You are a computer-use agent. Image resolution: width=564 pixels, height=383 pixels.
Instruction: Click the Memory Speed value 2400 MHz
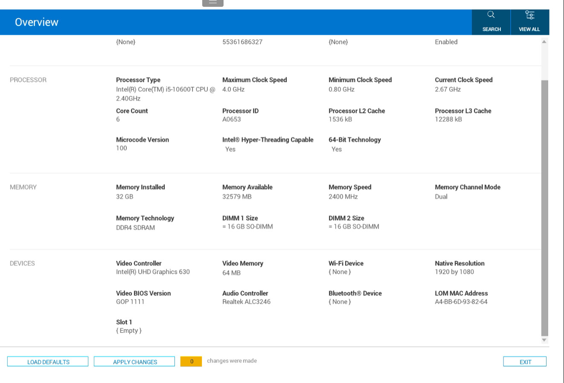[343, 197]
